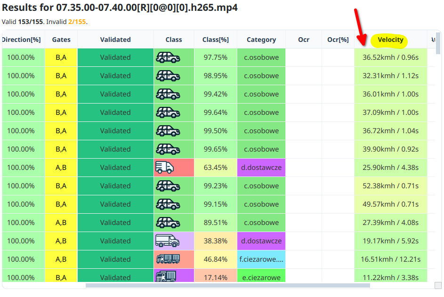
Task: Sort by Ocr[%] column header
Action: [338, 40]
